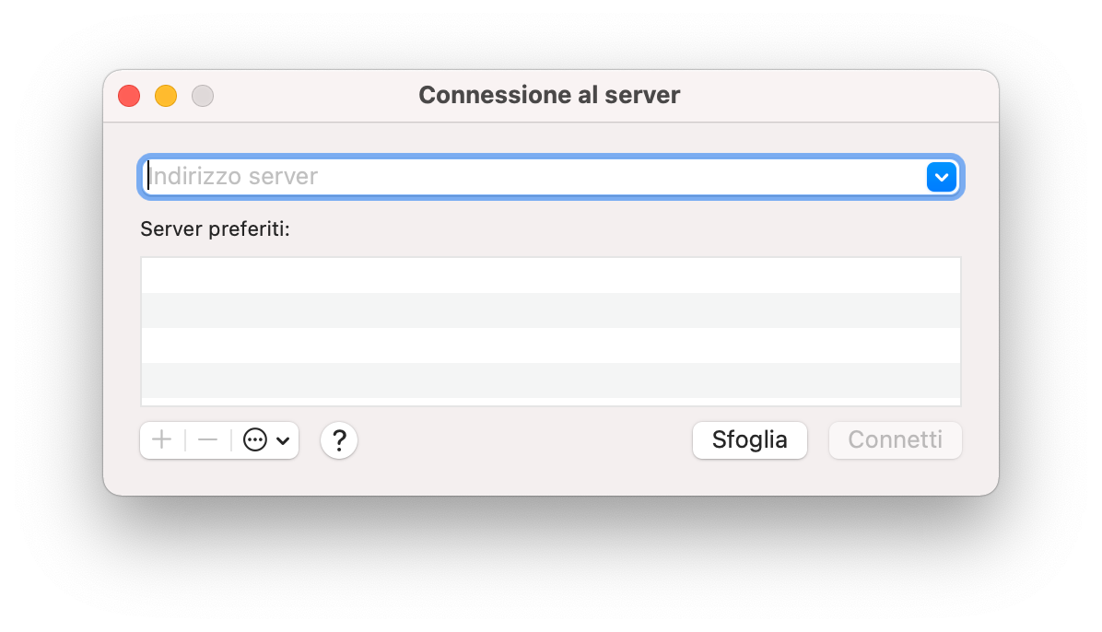Minimize the window with the yellow button
The width and height of the screenshot is (1102, 632).
166,96
